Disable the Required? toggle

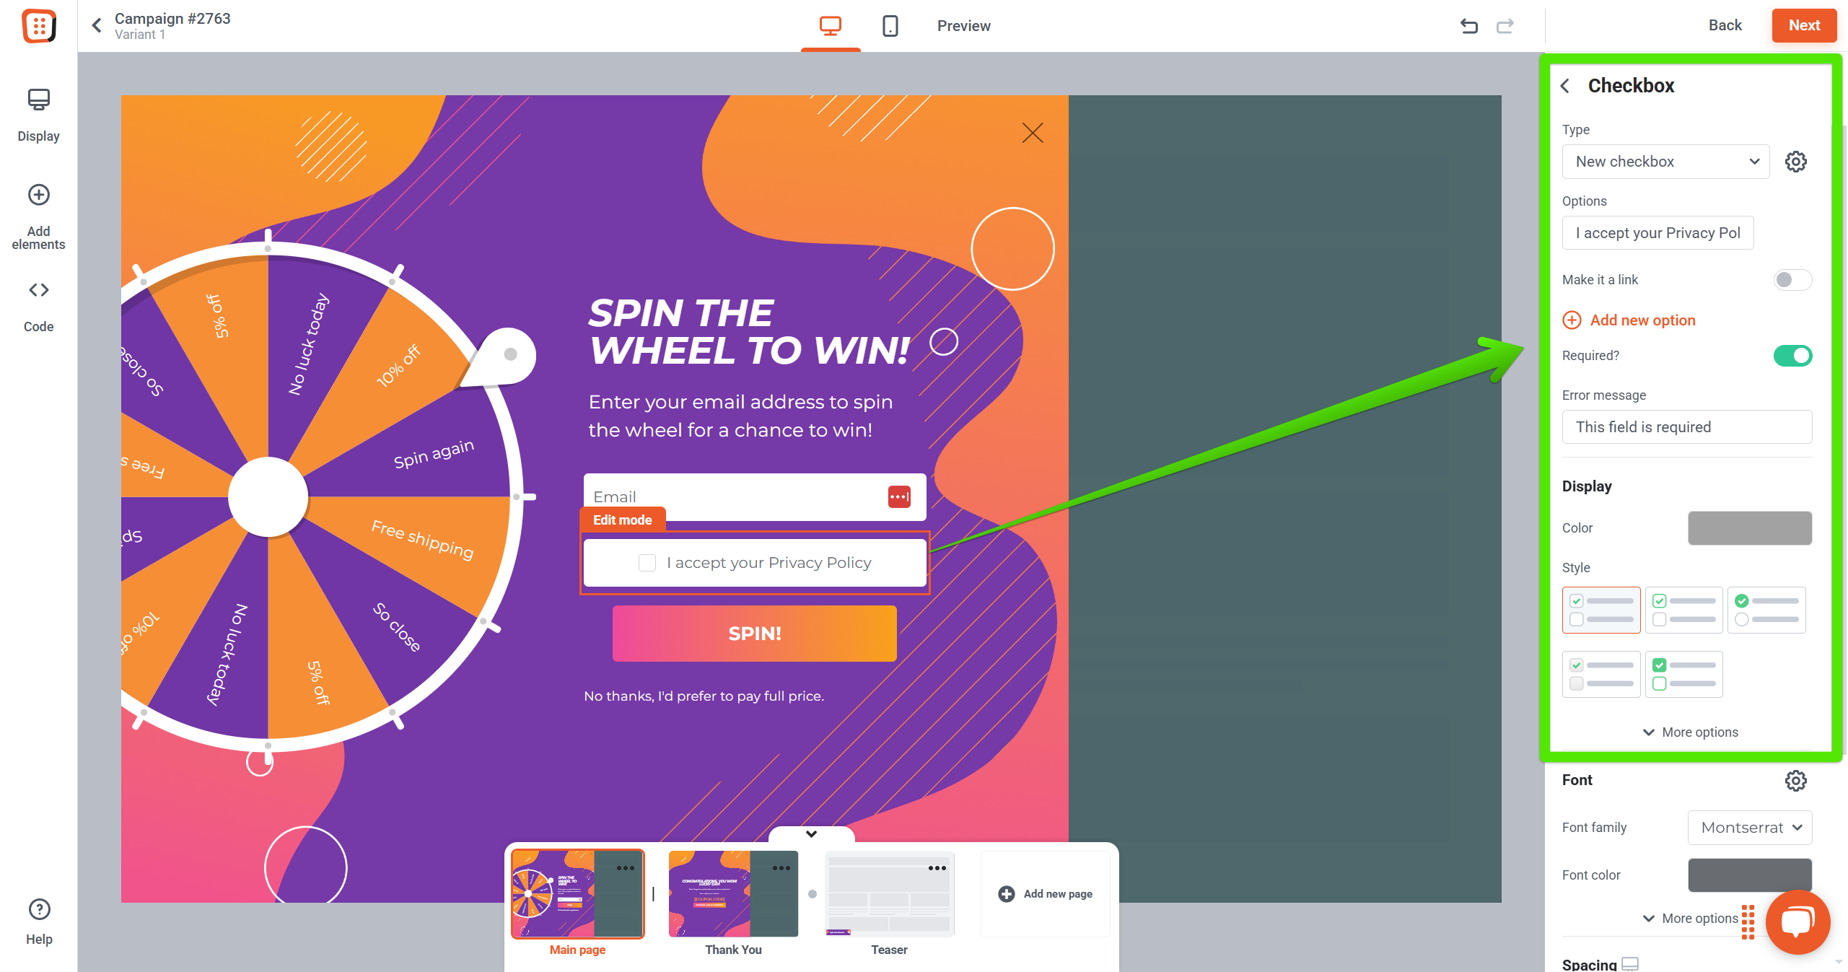point(1793,356)
